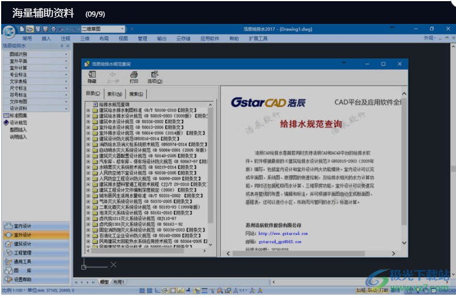
Task: Expand 建筑中水设计规范 tree node
Action: point(88,121)
